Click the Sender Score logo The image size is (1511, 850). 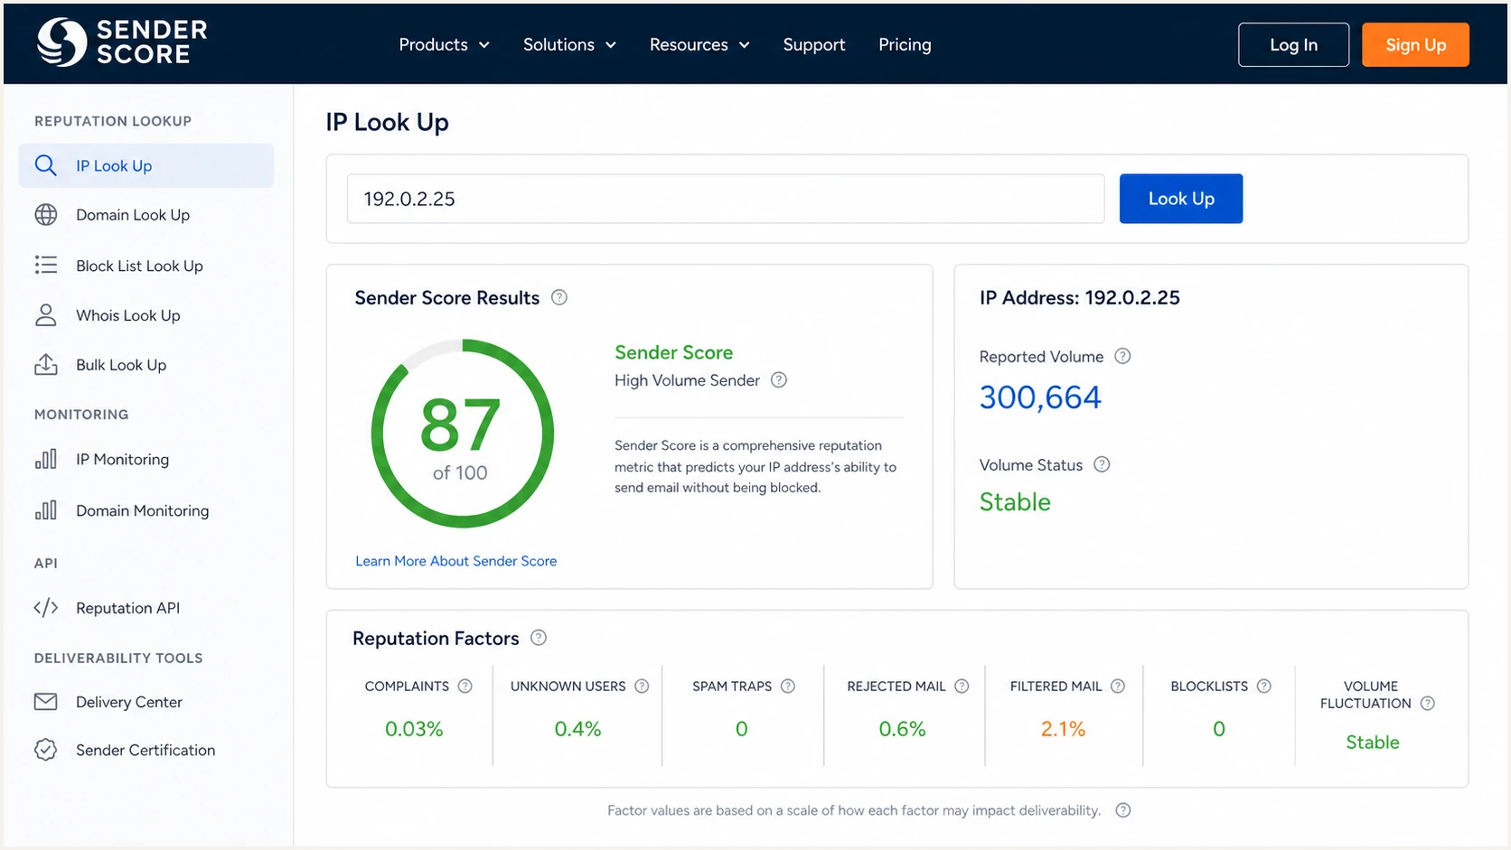coord(122,42)
